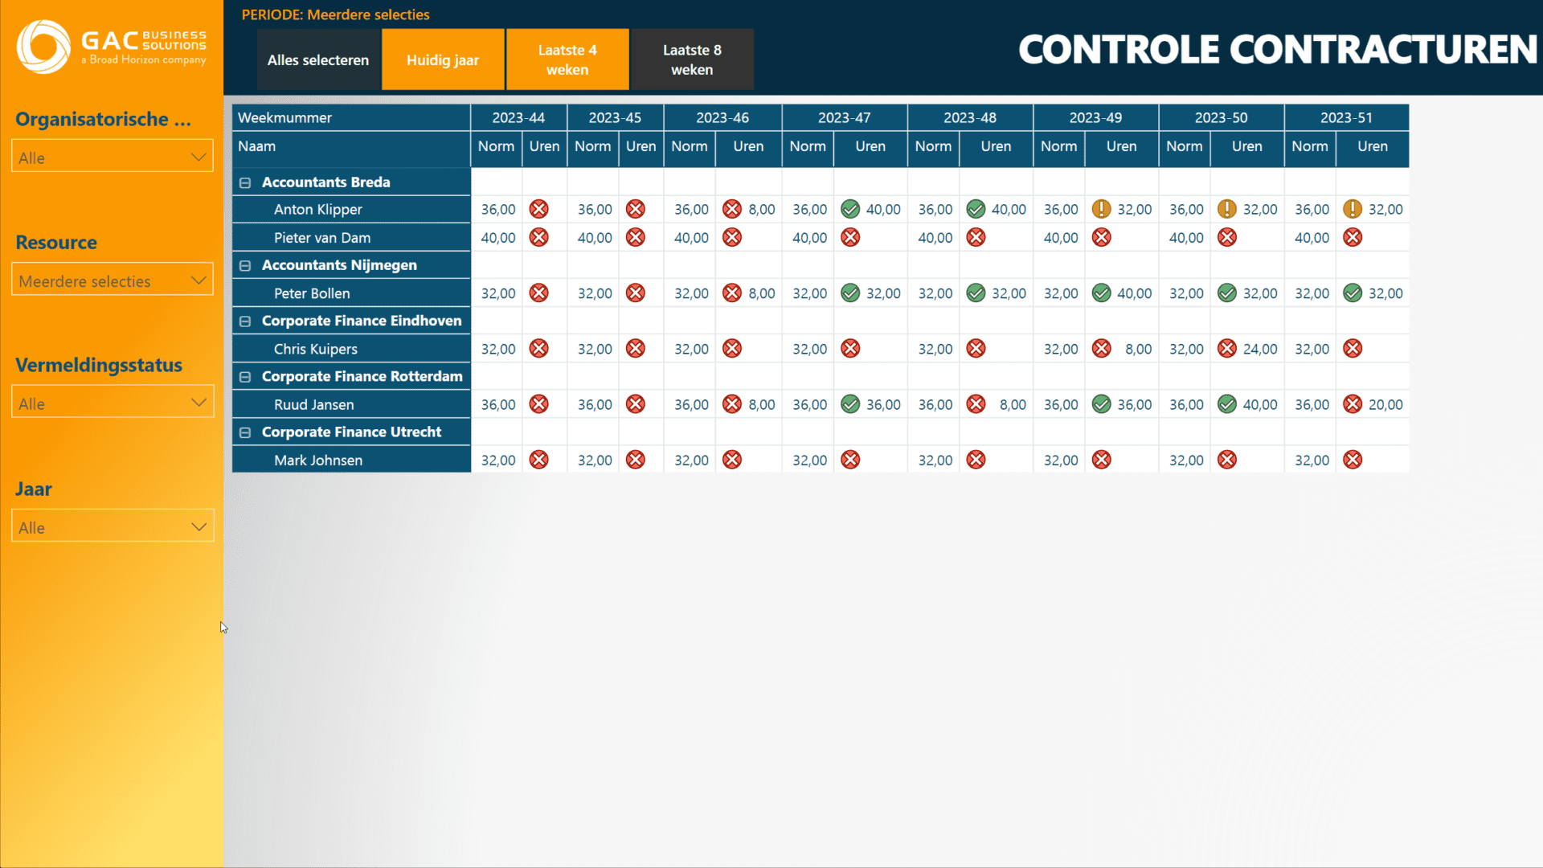The height and width of the screenshot is (868, 1543).
Task: Click green check icon for Anton Klipper week 2023-48
Action: (x=976, y=210)
